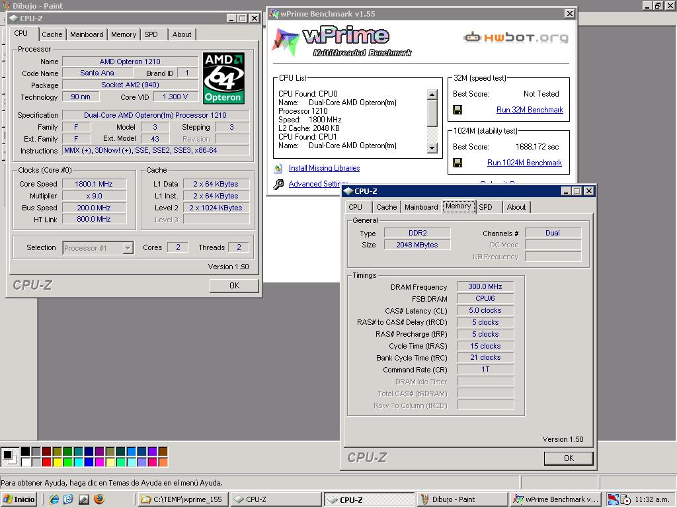The width and height of the screenshot is (677, 508).
Task: Open Internet Explorer from quick launch
Action: pos(54,499)
